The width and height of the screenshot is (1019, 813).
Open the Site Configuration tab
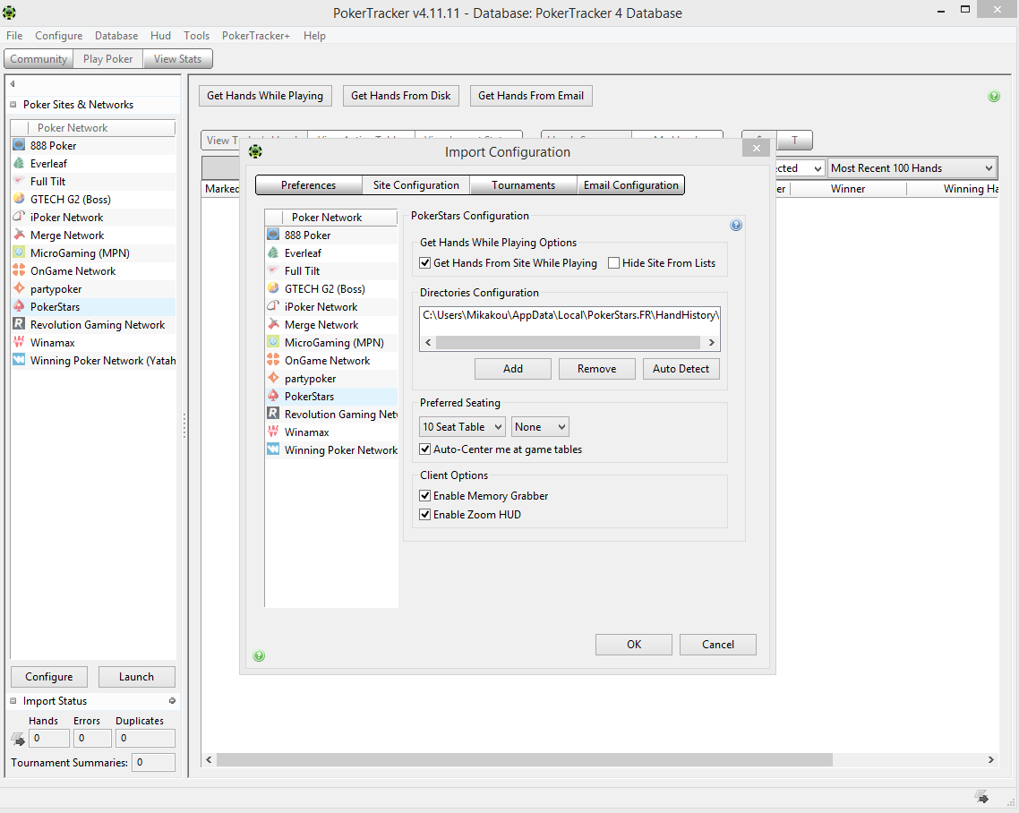click(x=415, y=185)
